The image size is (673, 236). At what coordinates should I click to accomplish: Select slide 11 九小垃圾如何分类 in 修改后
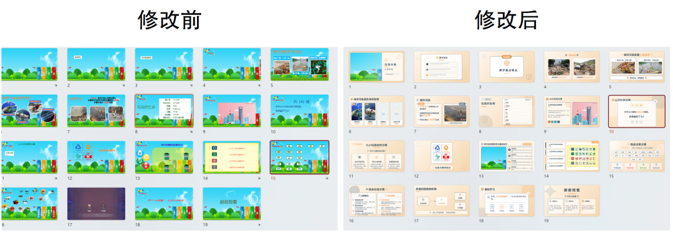(x=376, y=156)
